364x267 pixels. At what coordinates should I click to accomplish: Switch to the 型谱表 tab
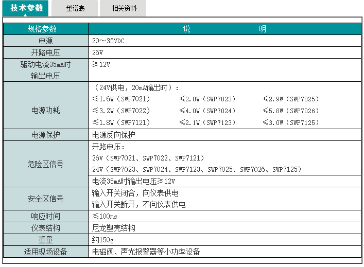(75, 8)
